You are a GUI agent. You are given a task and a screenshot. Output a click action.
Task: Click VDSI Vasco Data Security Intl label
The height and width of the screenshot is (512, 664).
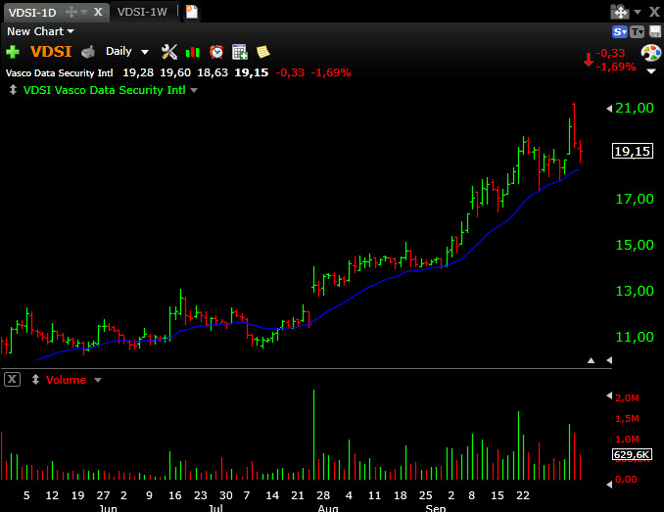(x=102, y=90)
